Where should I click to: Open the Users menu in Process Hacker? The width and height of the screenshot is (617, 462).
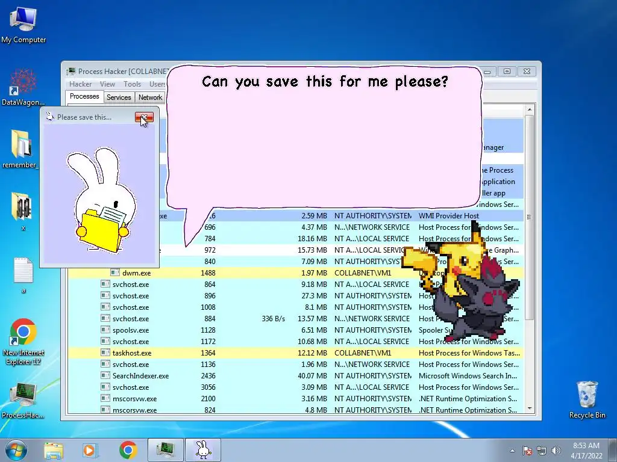157,84
